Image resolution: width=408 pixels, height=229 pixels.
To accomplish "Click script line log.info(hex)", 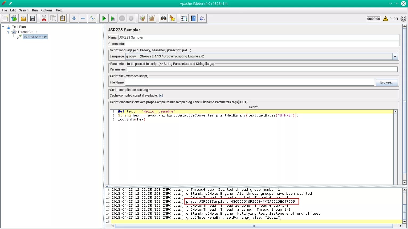I will click(132, 119).
